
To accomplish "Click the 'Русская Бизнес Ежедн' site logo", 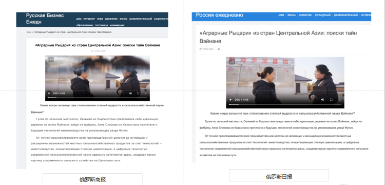I will (45, 18).
